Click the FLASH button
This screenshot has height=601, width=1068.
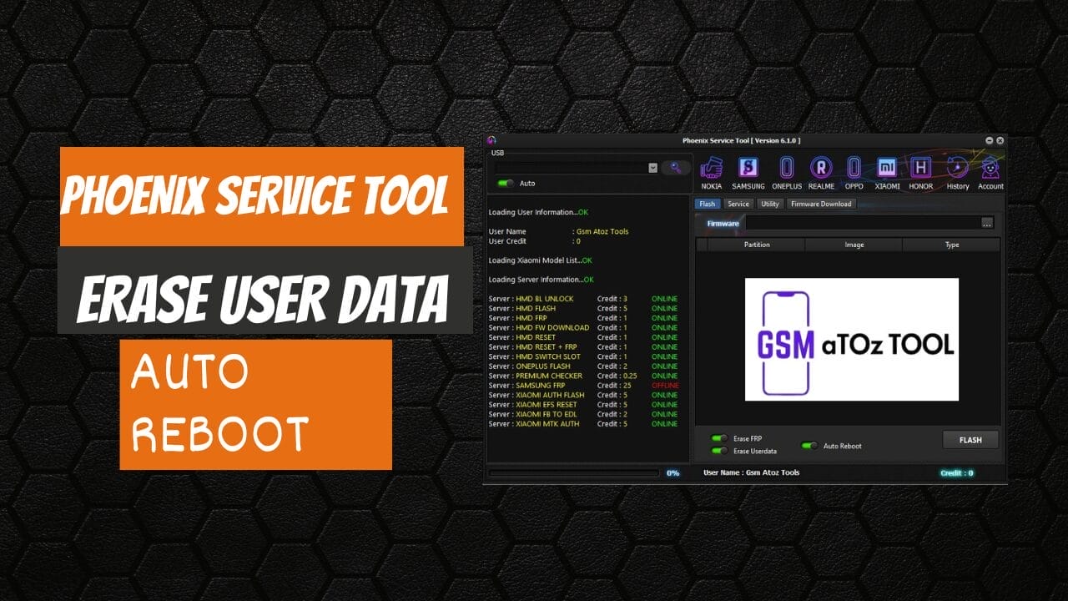click(x=970, y=439)
